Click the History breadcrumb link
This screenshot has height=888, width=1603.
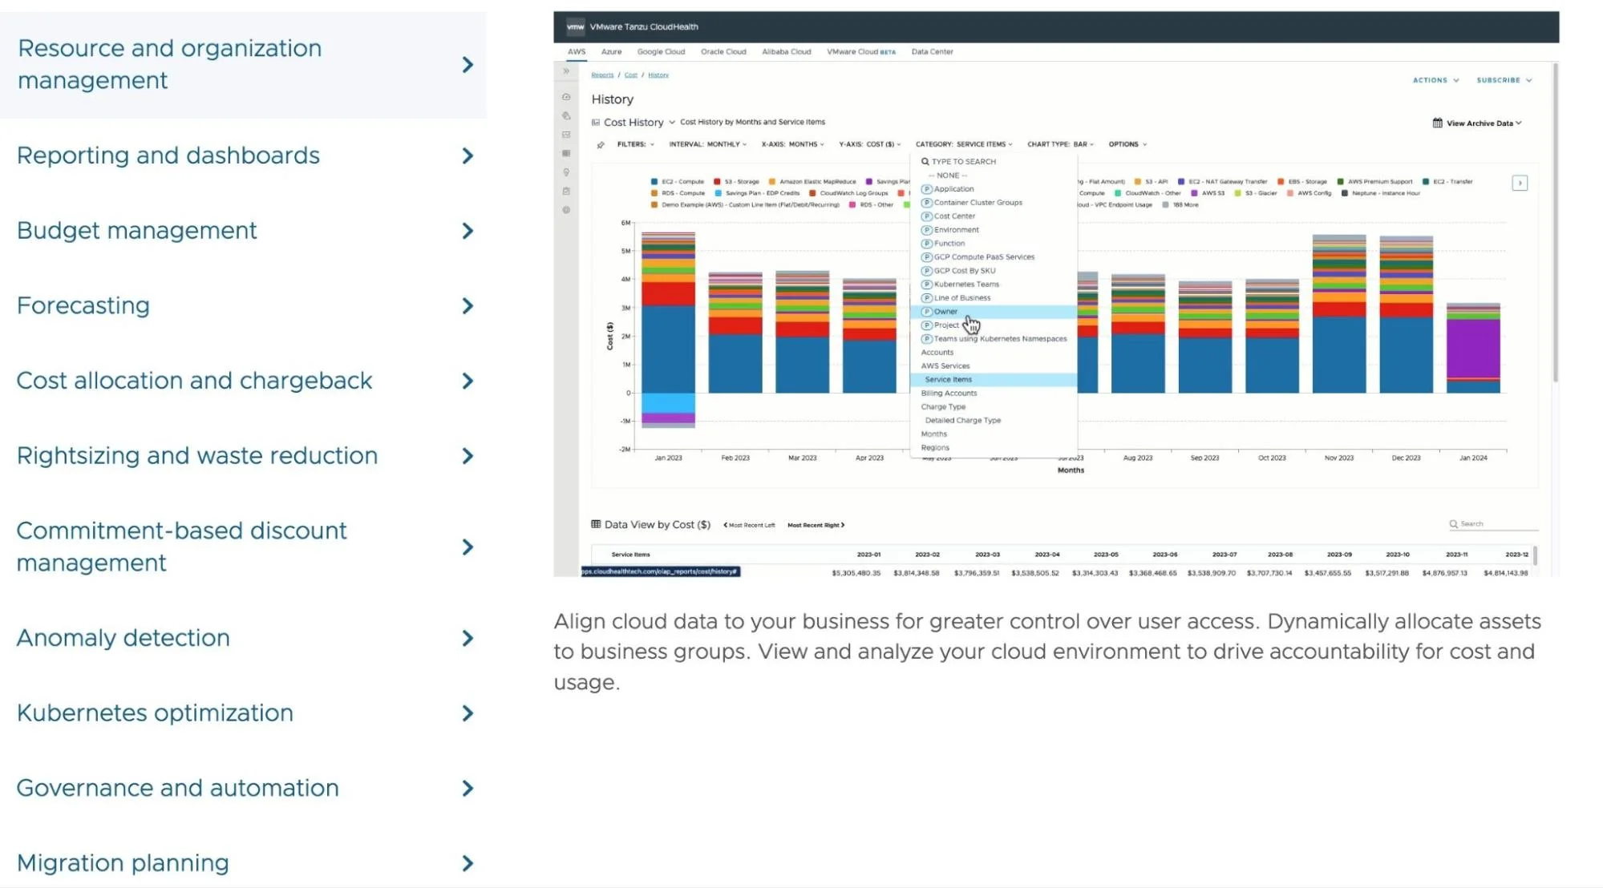pos(658,75)
